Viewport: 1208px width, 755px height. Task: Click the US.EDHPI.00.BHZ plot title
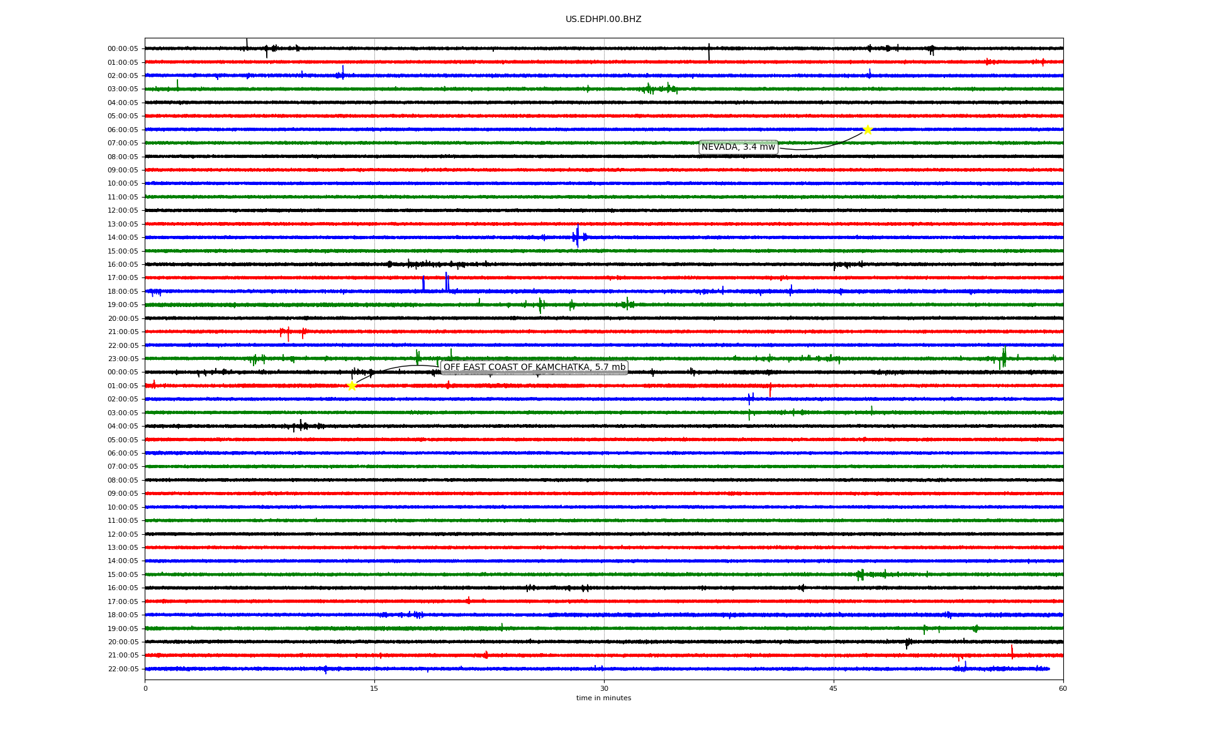[603, 20]
